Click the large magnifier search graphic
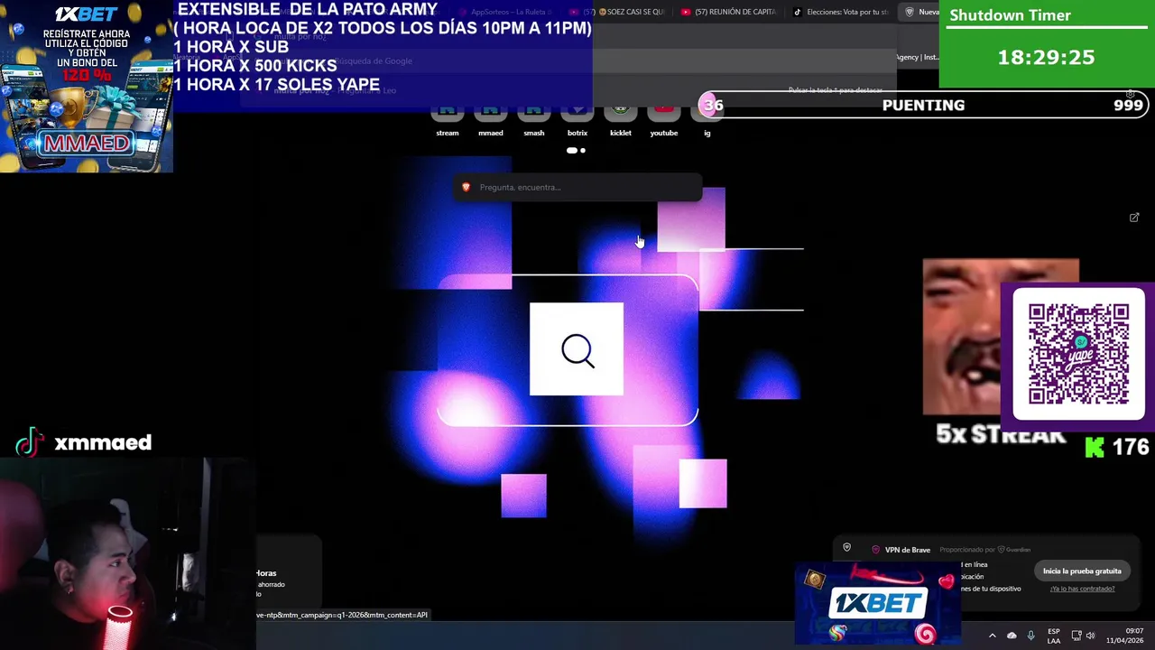The width and height of the screenshot is (1155, 650). [577, 349]
